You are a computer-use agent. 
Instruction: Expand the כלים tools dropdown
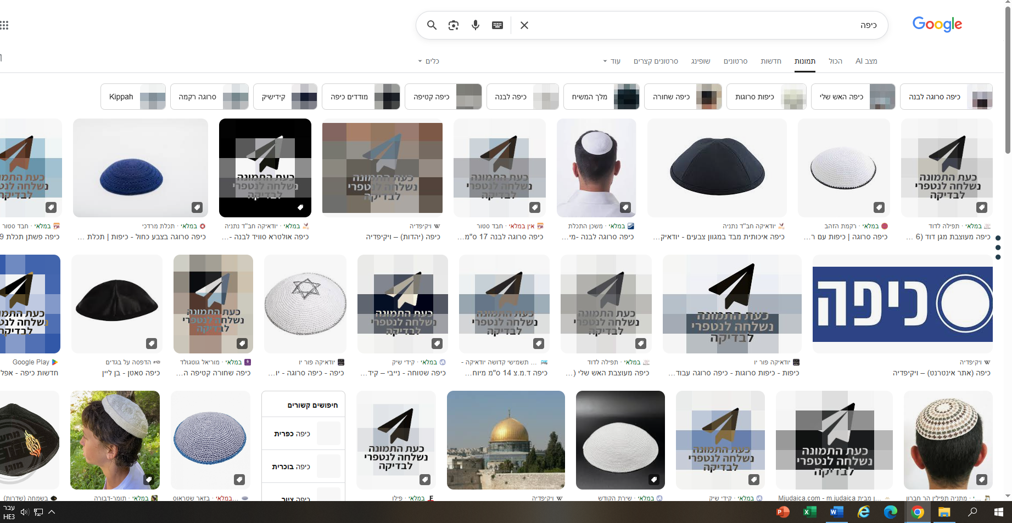(429, 61)
